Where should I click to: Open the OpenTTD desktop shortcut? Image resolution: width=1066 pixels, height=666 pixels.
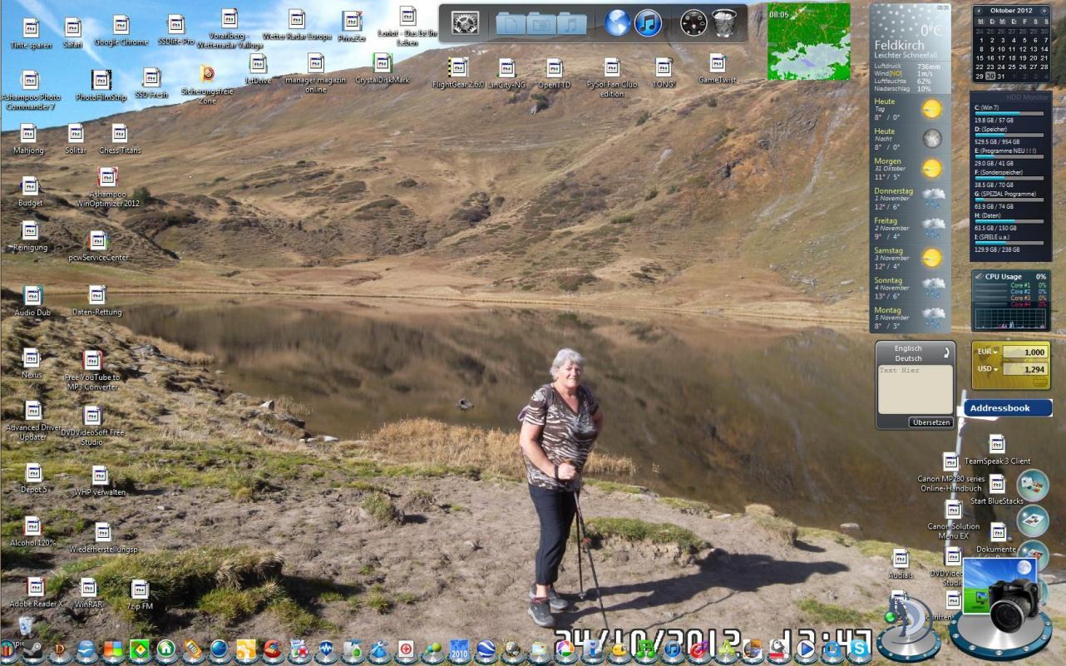click(x=554, y=73)
